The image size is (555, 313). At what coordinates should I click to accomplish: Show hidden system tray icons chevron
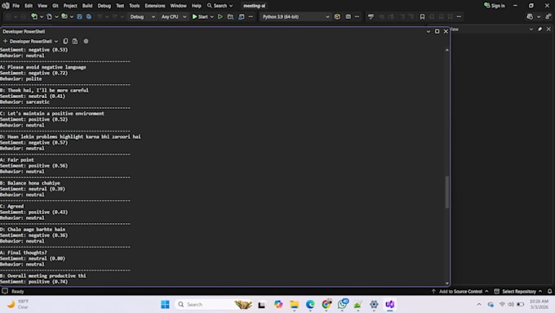(479, 304)
